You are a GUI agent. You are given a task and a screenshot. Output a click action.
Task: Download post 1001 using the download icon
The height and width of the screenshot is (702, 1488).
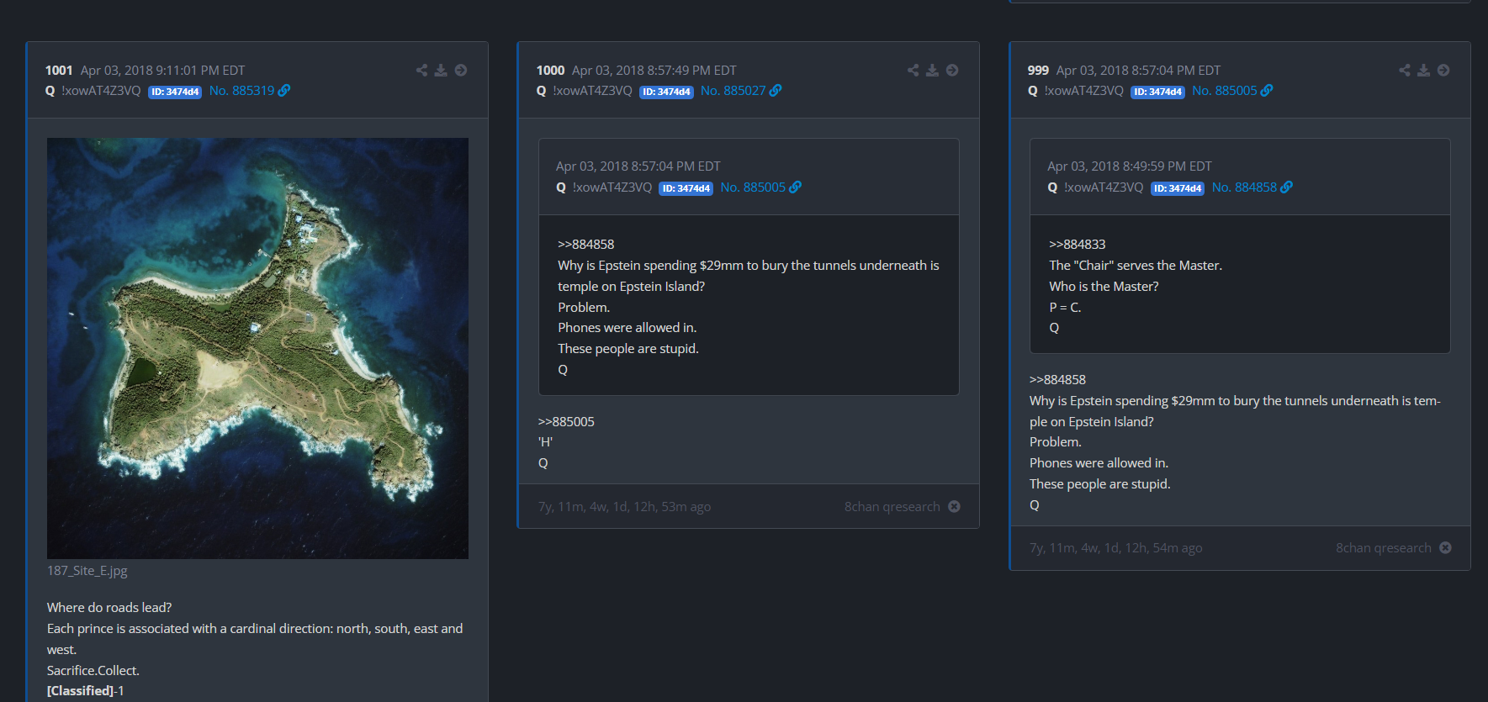(441, 71)
